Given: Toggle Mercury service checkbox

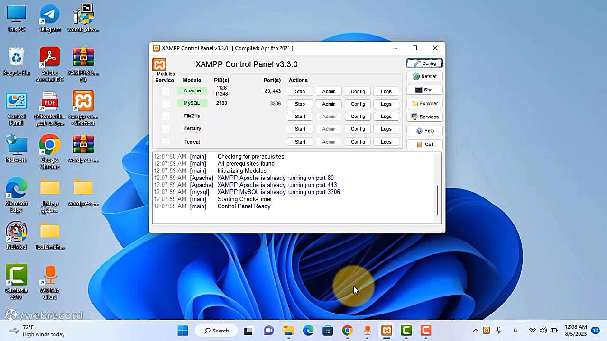Looking at the screenshot, I should [165, 129].
